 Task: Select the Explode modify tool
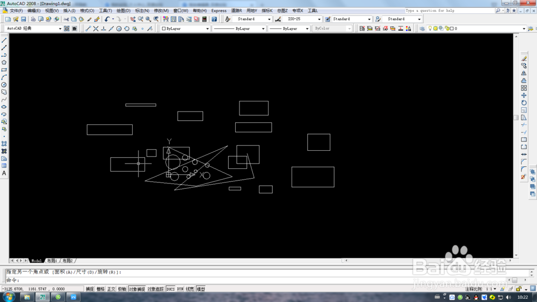pyautogui.click(x=524, y=177)
